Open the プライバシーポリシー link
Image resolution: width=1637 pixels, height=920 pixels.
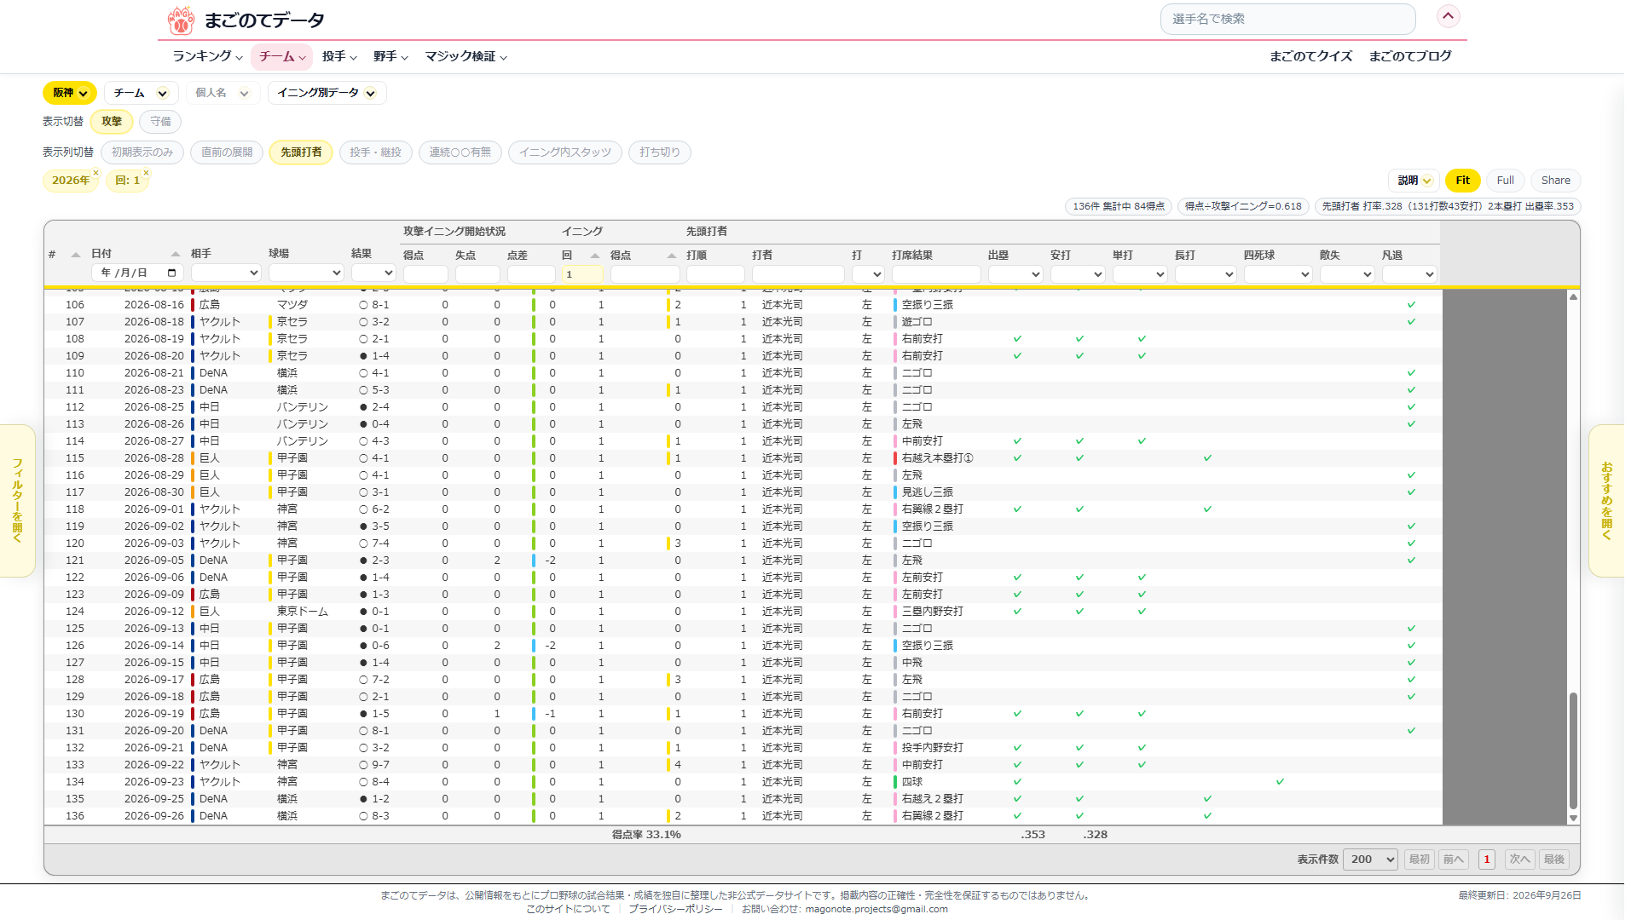tap(675, 909)
